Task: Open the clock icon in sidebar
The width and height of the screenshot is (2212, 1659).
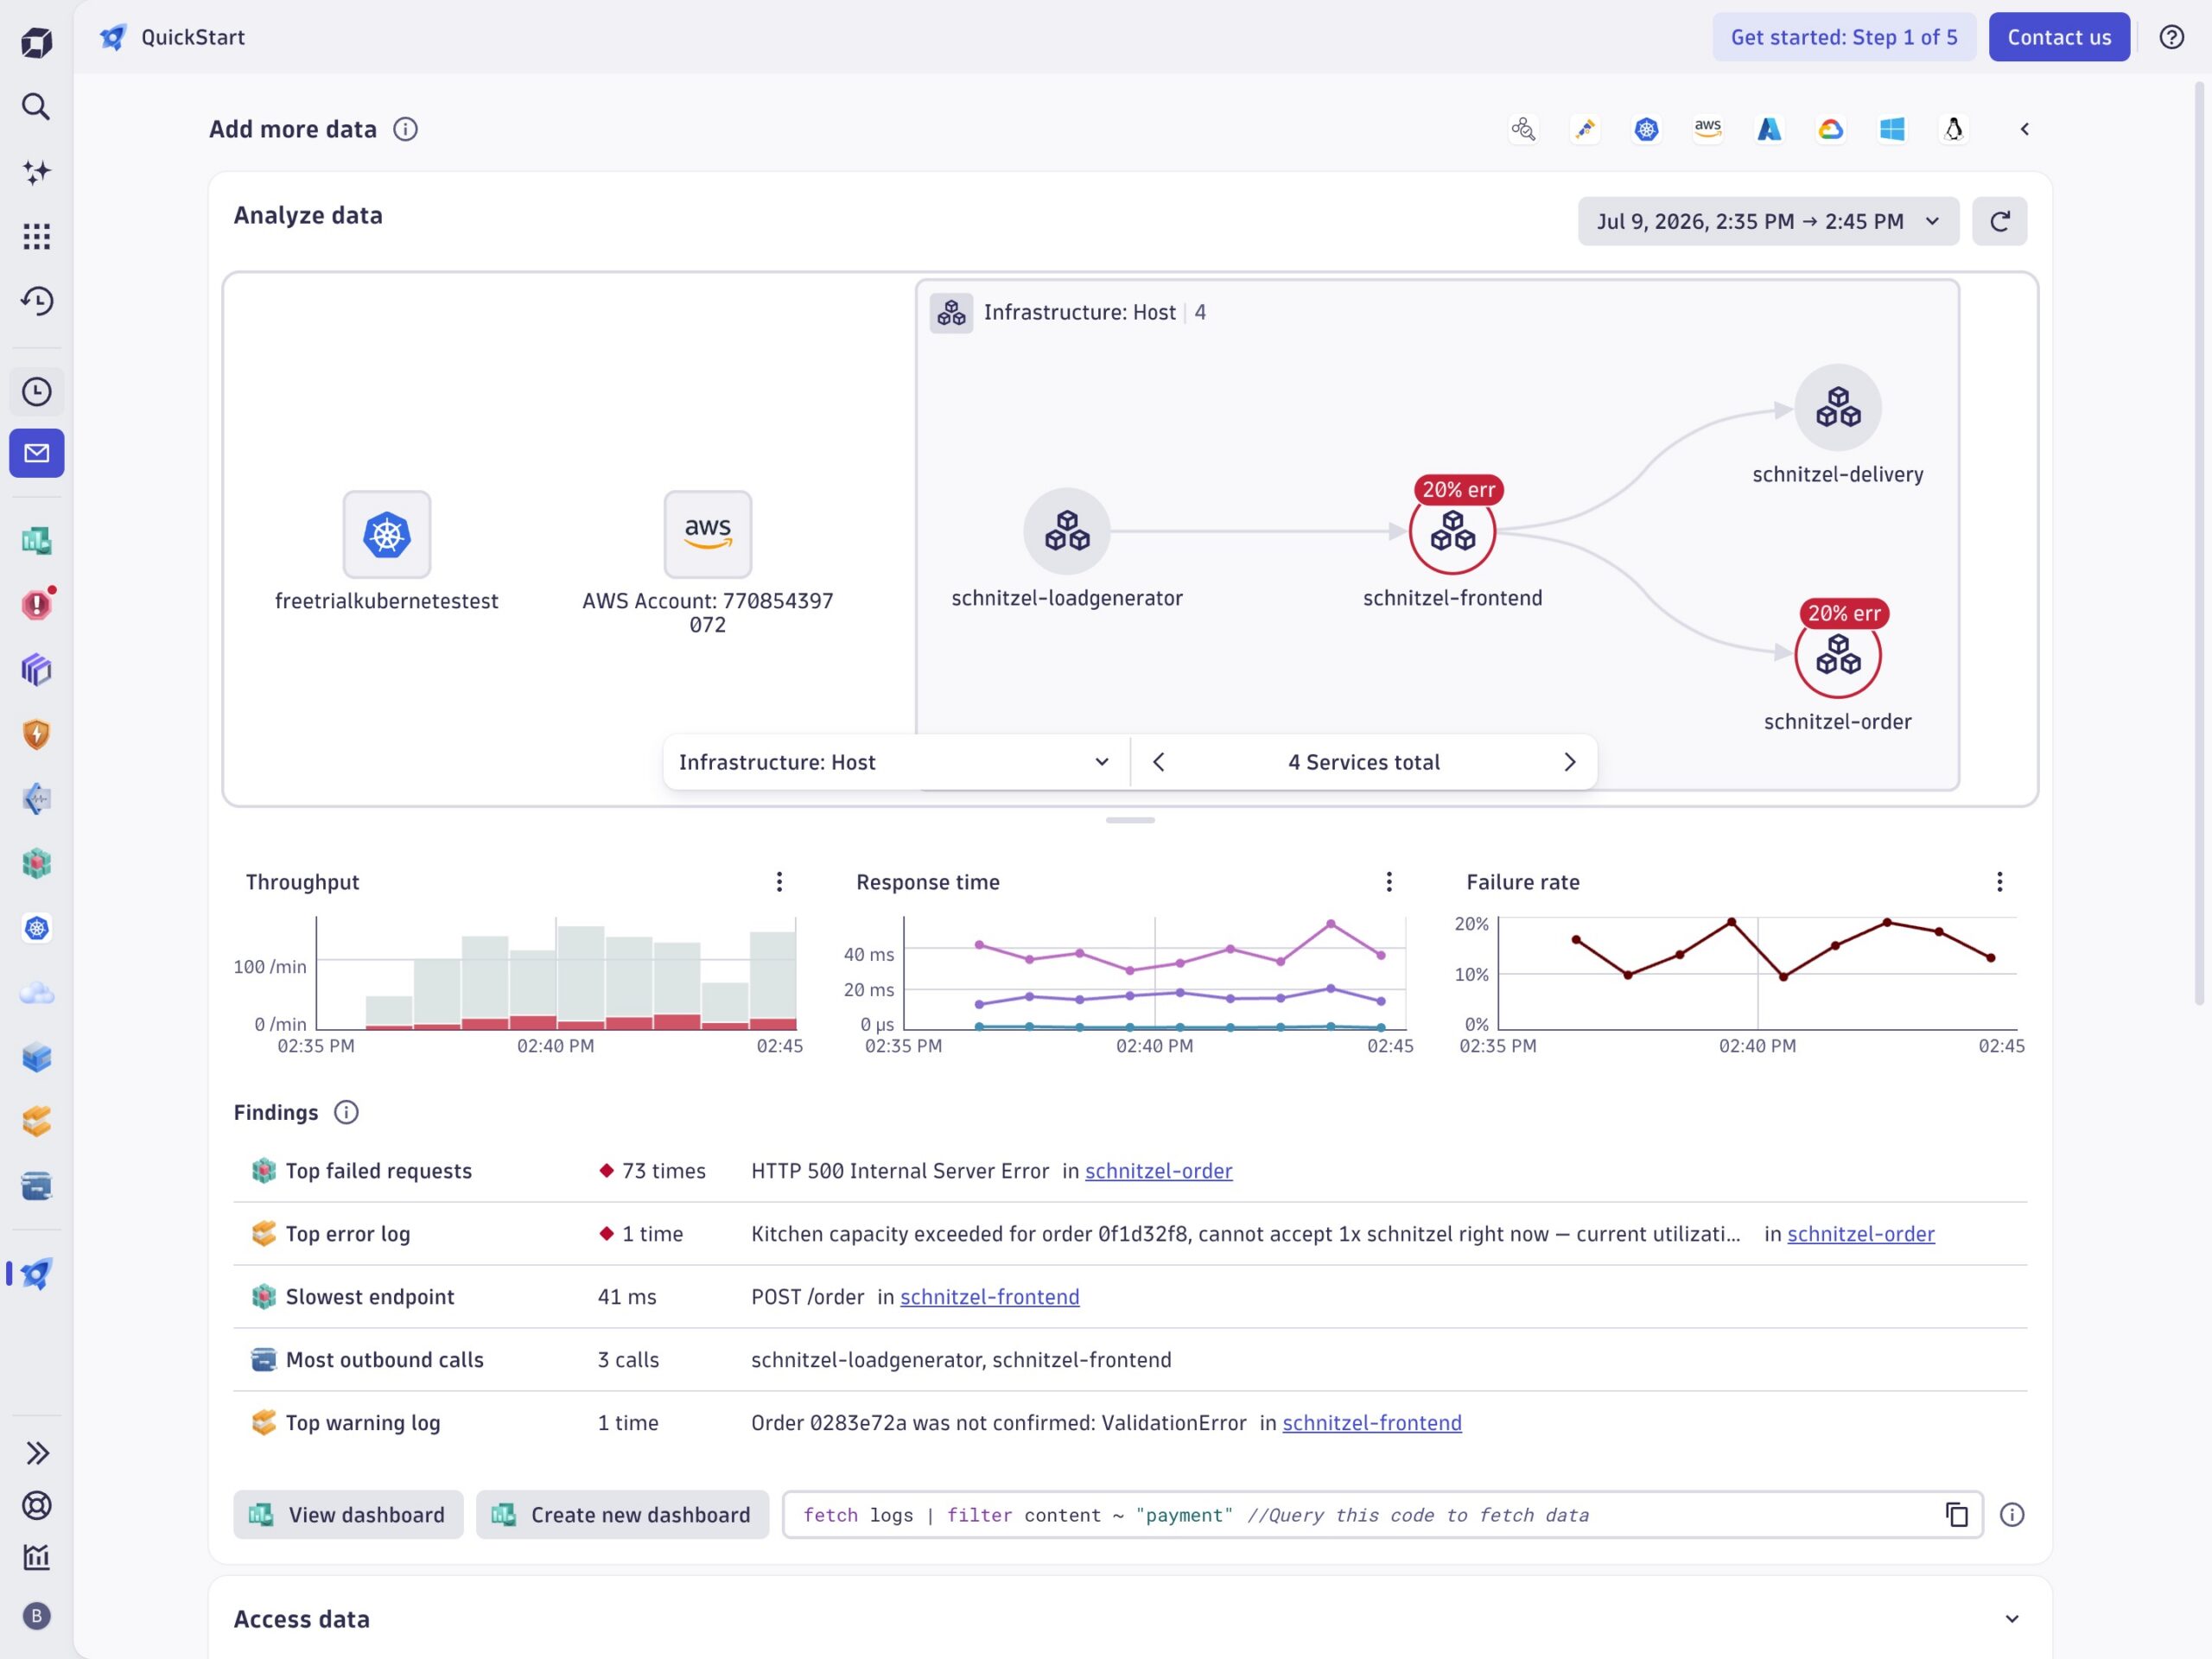Action: (36, 391)
